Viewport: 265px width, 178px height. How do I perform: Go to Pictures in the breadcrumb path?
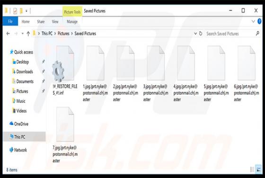coord(63,34)
